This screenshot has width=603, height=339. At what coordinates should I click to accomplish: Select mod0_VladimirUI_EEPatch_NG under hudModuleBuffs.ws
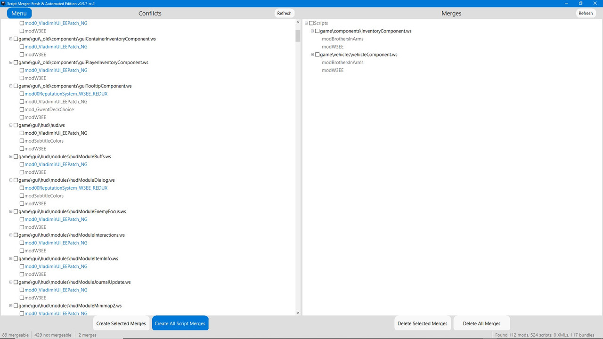click(x=56, y=164)
